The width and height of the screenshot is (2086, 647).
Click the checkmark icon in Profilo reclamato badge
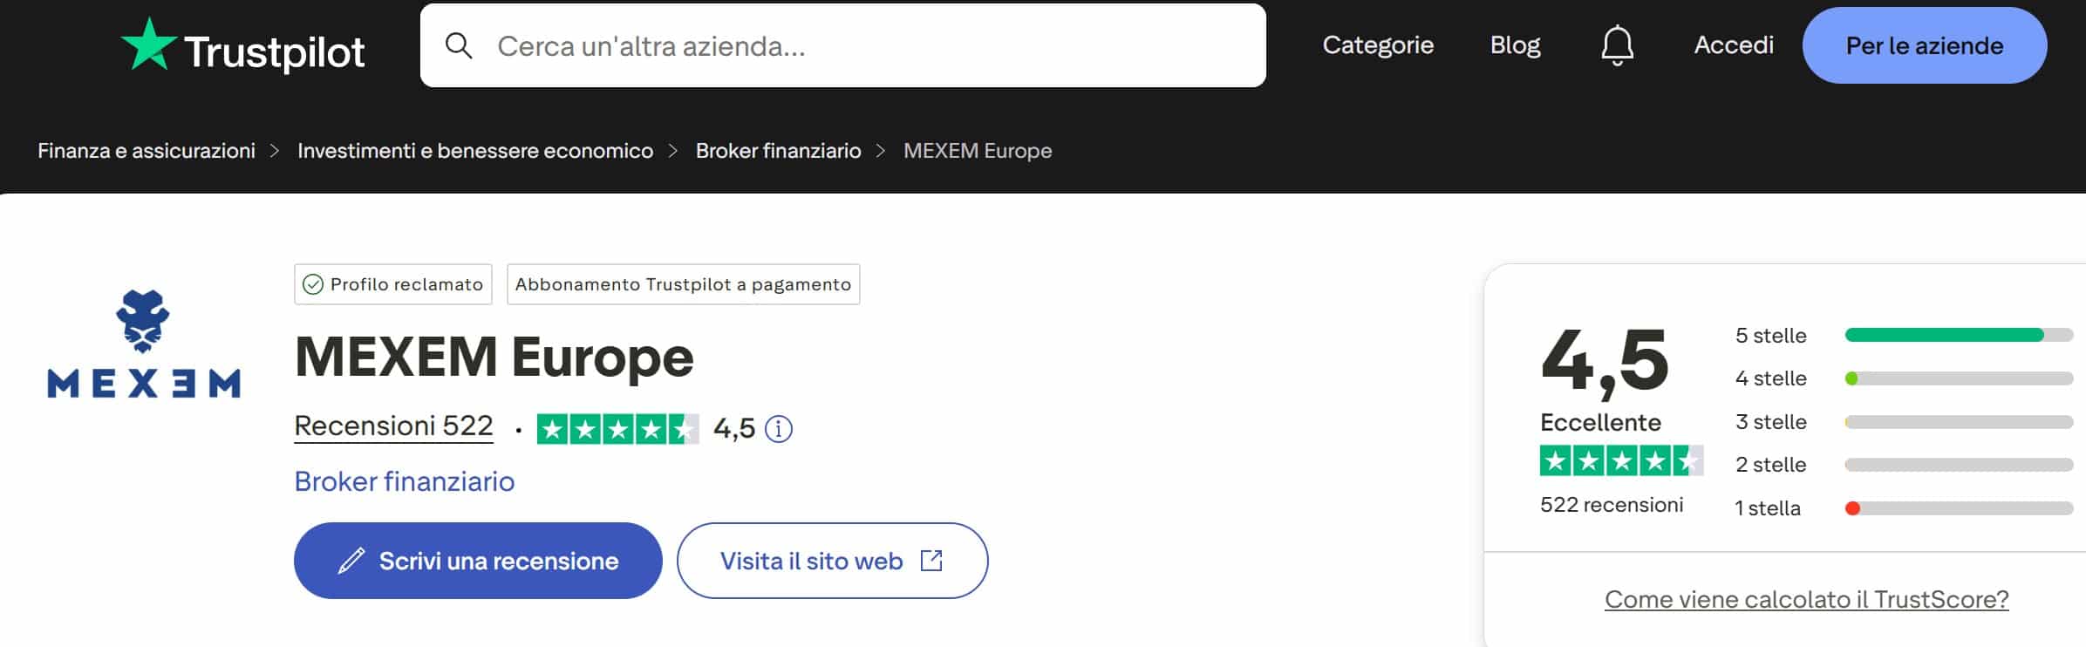313,283
